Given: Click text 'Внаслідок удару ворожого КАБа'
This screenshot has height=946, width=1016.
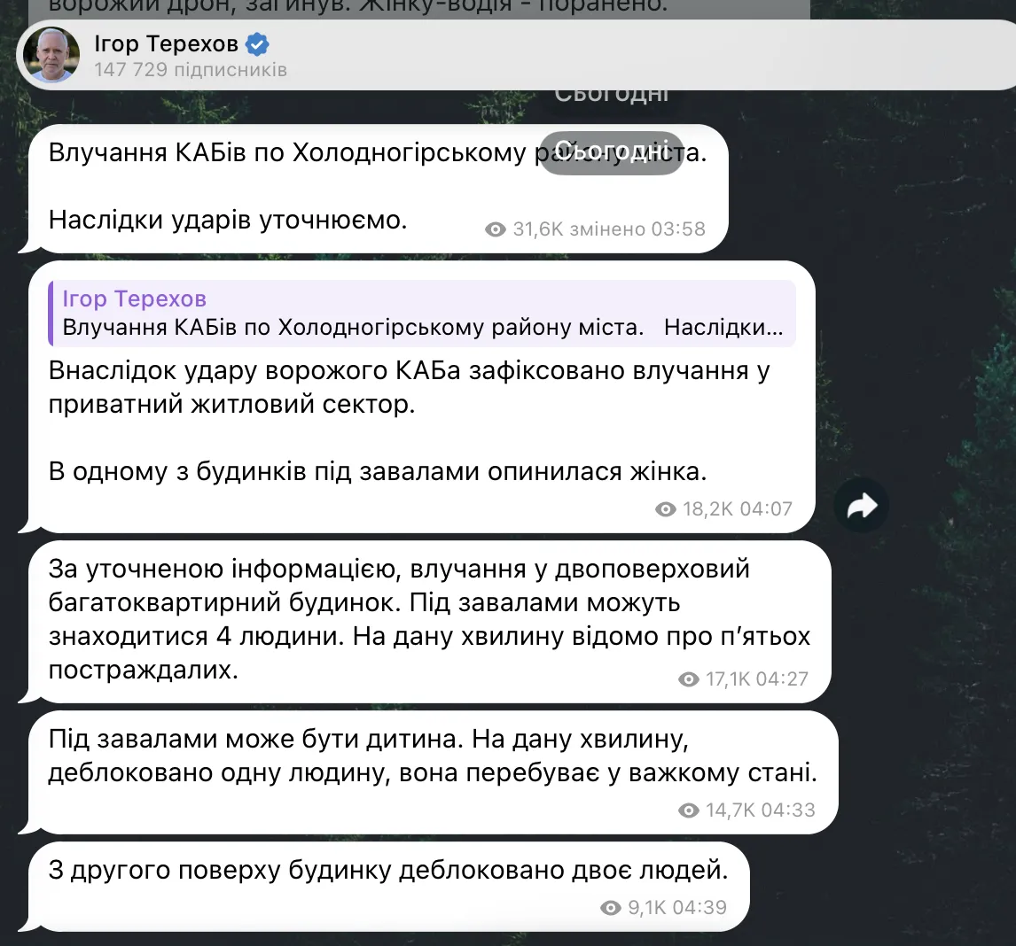Looking at the screenshot, I should [254, 370].
